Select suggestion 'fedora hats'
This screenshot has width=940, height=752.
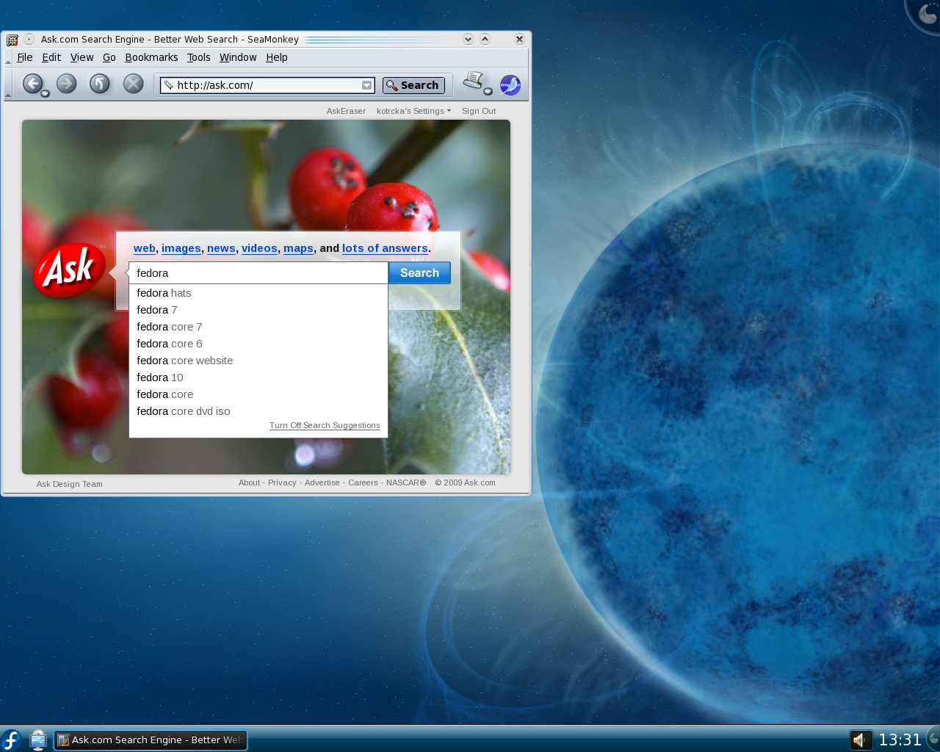coord(258,293)
